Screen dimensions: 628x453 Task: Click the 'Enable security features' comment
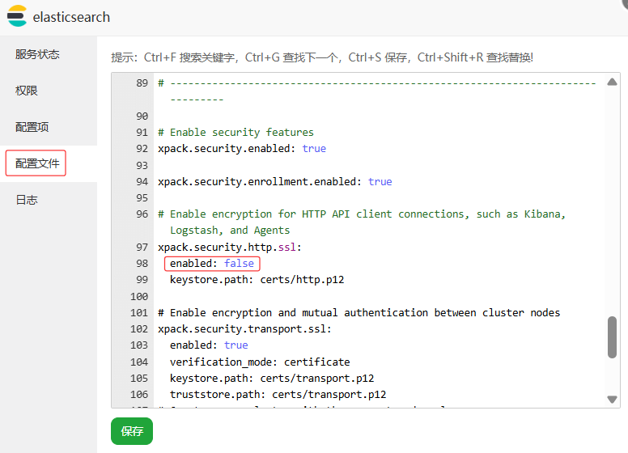235,133
